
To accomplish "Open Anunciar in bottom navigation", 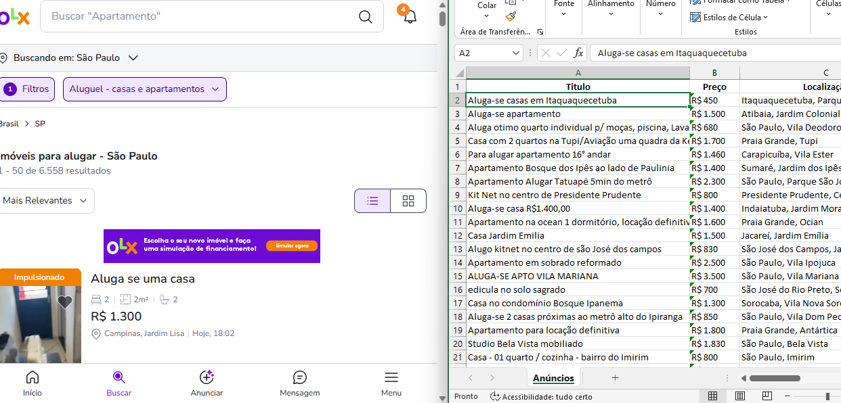I will coord(207,383).
